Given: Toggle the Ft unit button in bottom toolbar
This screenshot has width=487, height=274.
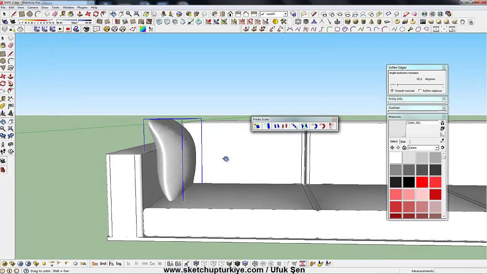Looking at the screenshot, I should (137, 264).
